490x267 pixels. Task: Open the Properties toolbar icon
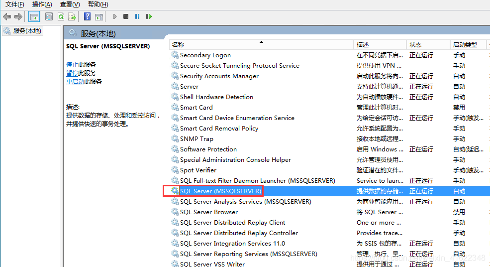click(49, 16)
